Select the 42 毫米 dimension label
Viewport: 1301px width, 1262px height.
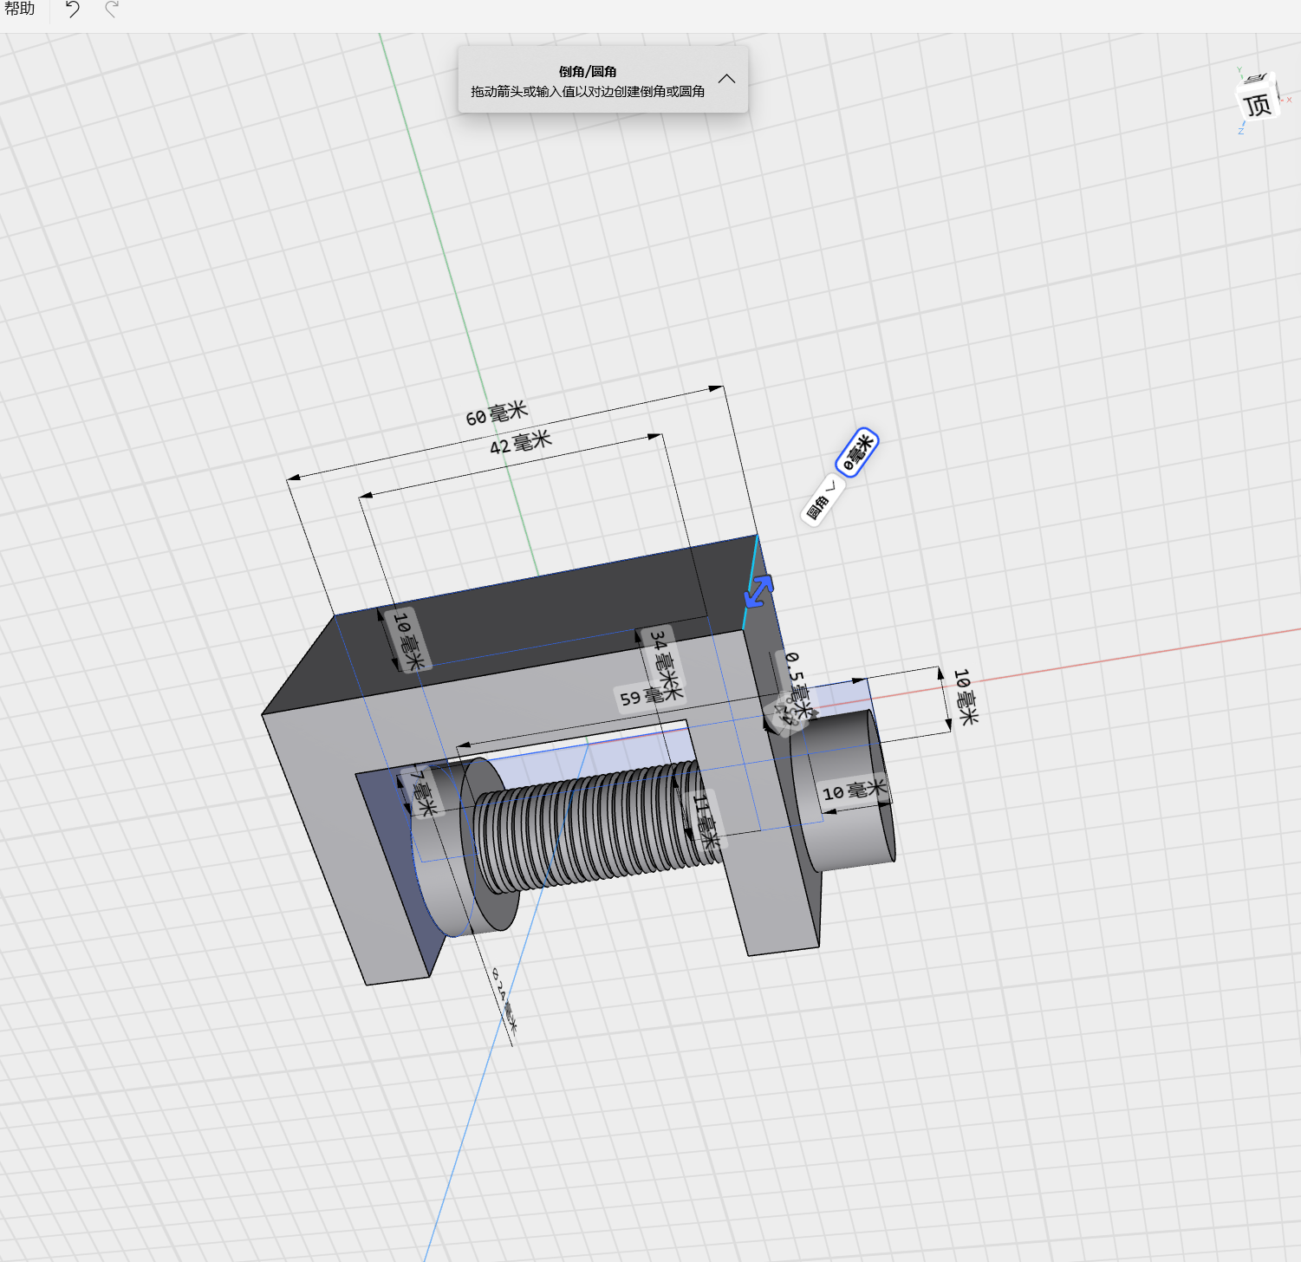pyautogui.click(x=520, y=442)
